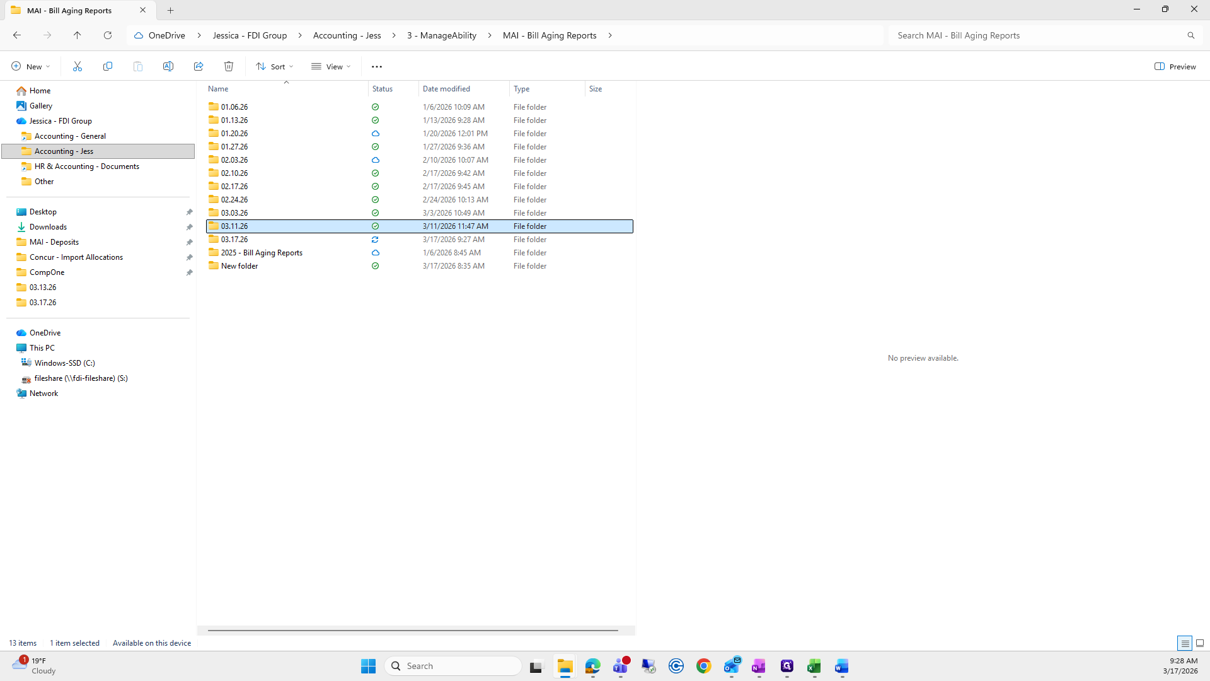Viewport: 1210px width, 681px height.
Task: Open a new File Explorer tab
Action: [170, 10]
